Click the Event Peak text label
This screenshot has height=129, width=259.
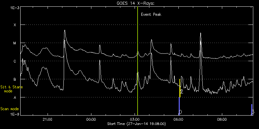[x=151, y=14]
